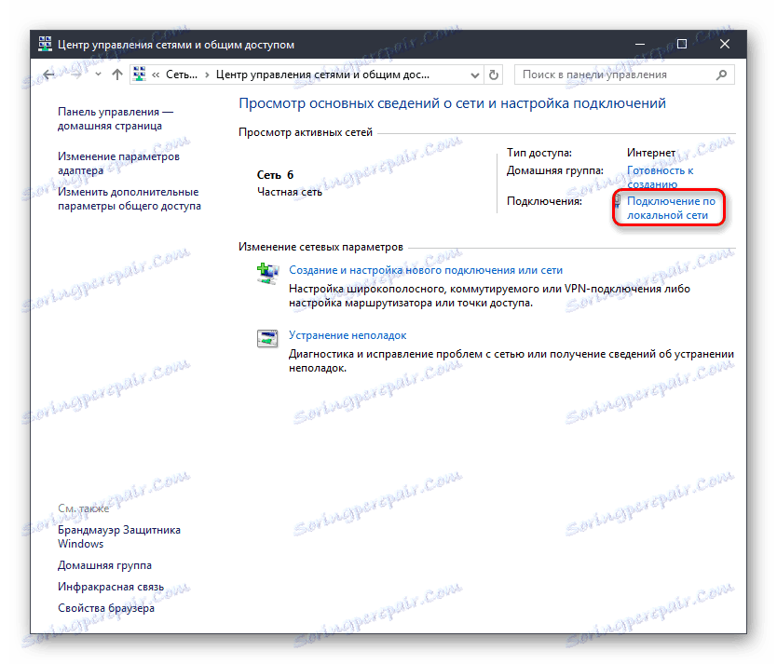Image resolution: width=777 pixels, height=664 pixels.
Task: Open Свойства браузера in the sidebar
Action: coord(107,606)
